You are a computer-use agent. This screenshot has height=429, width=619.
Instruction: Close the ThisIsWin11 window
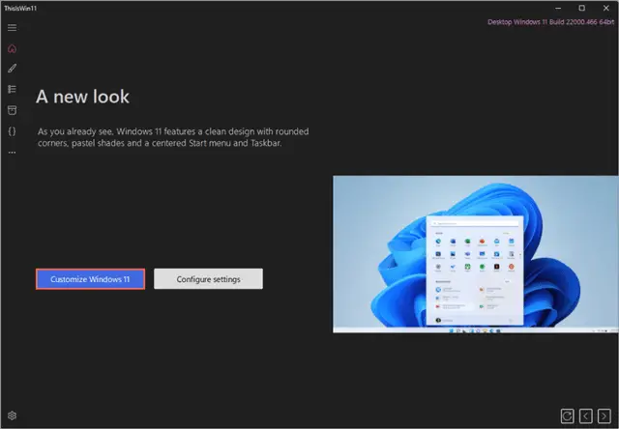pyautogui.click(x=606, y=9)
